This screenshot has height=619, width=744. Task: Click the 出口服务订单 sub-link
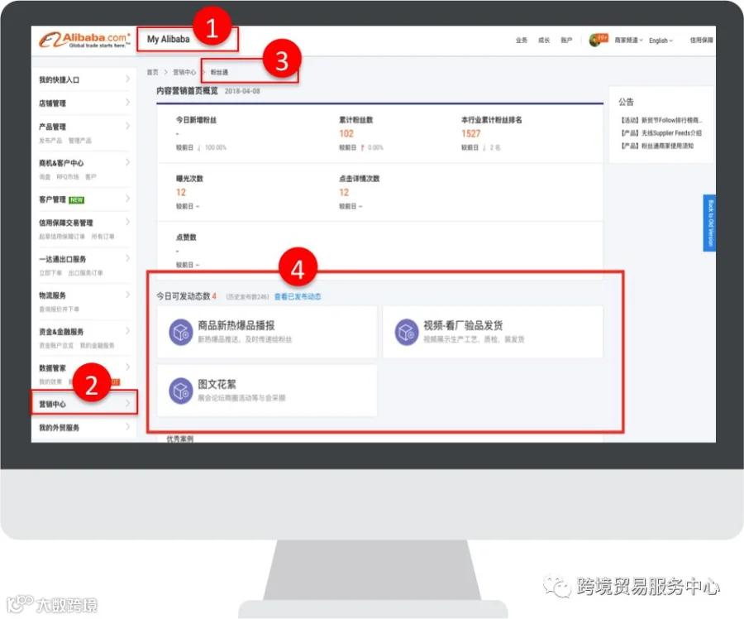pyautogui.click(x=85, y=273)
